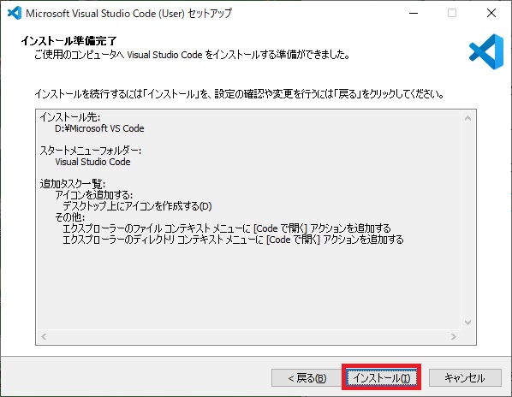This screenshot has width=512, height=397.
Task: Click the VS Code icon in the title bar
Action: 15,13
